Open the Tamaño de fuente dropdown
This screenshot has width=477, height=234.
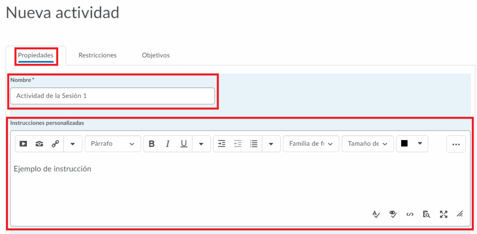[x=368, y=144]
